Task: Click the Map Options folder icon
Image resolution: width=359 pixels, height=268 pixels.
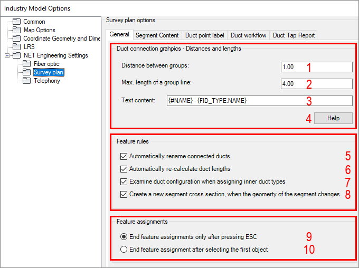Action: tap(16, 30)
